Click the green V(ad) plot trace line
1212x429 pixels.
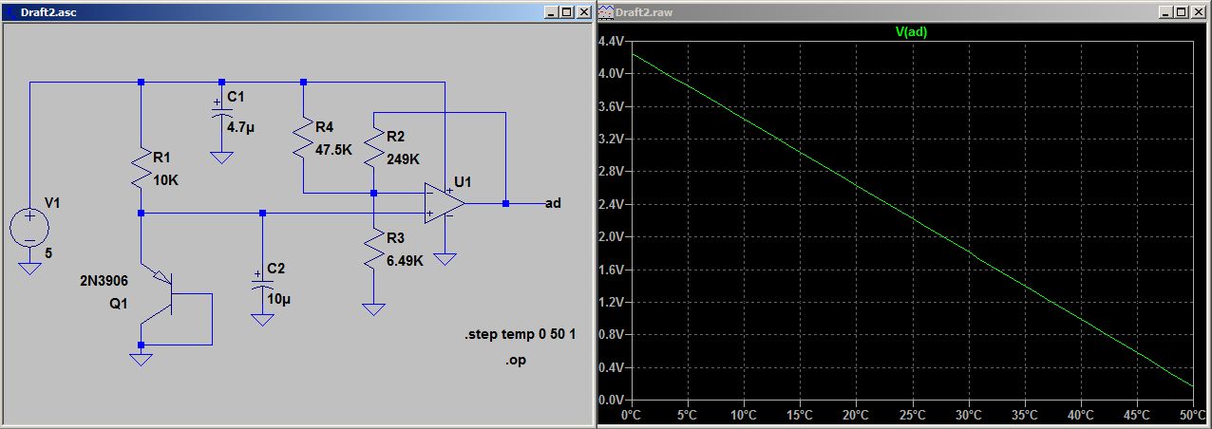tap(912, 218)
